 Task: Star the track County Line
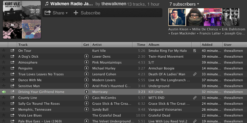click(x=4, y=98)
